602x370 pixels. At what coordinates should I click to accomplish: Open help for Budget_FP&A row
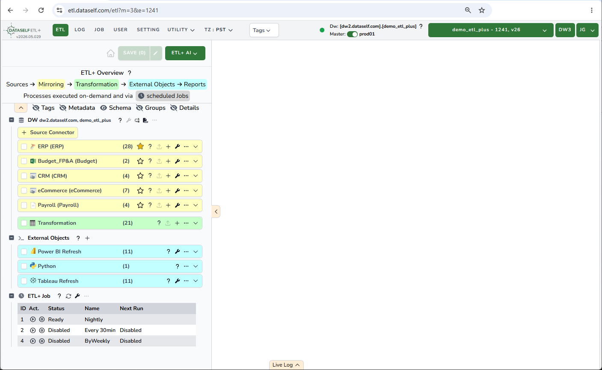[150, 161]
